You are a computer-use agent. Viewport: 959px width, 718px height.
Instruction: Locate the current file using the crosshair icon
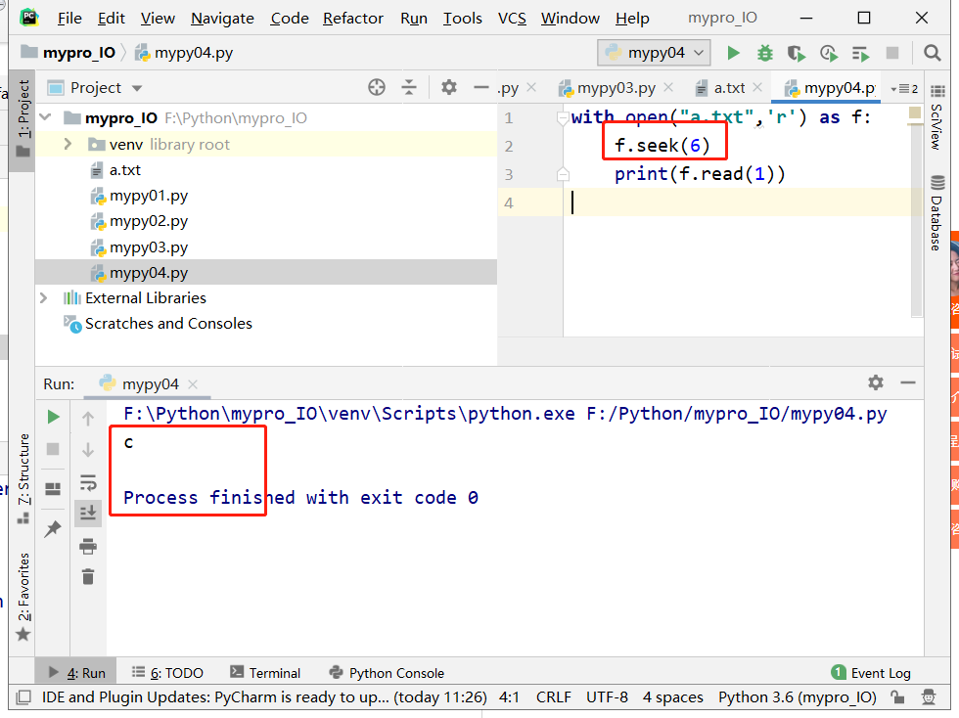point(377,87)
